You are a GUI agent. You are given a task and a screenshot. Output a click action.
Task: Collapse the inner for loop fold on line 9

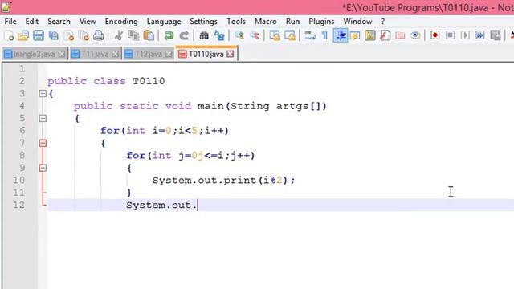click(x=43, y=168)
